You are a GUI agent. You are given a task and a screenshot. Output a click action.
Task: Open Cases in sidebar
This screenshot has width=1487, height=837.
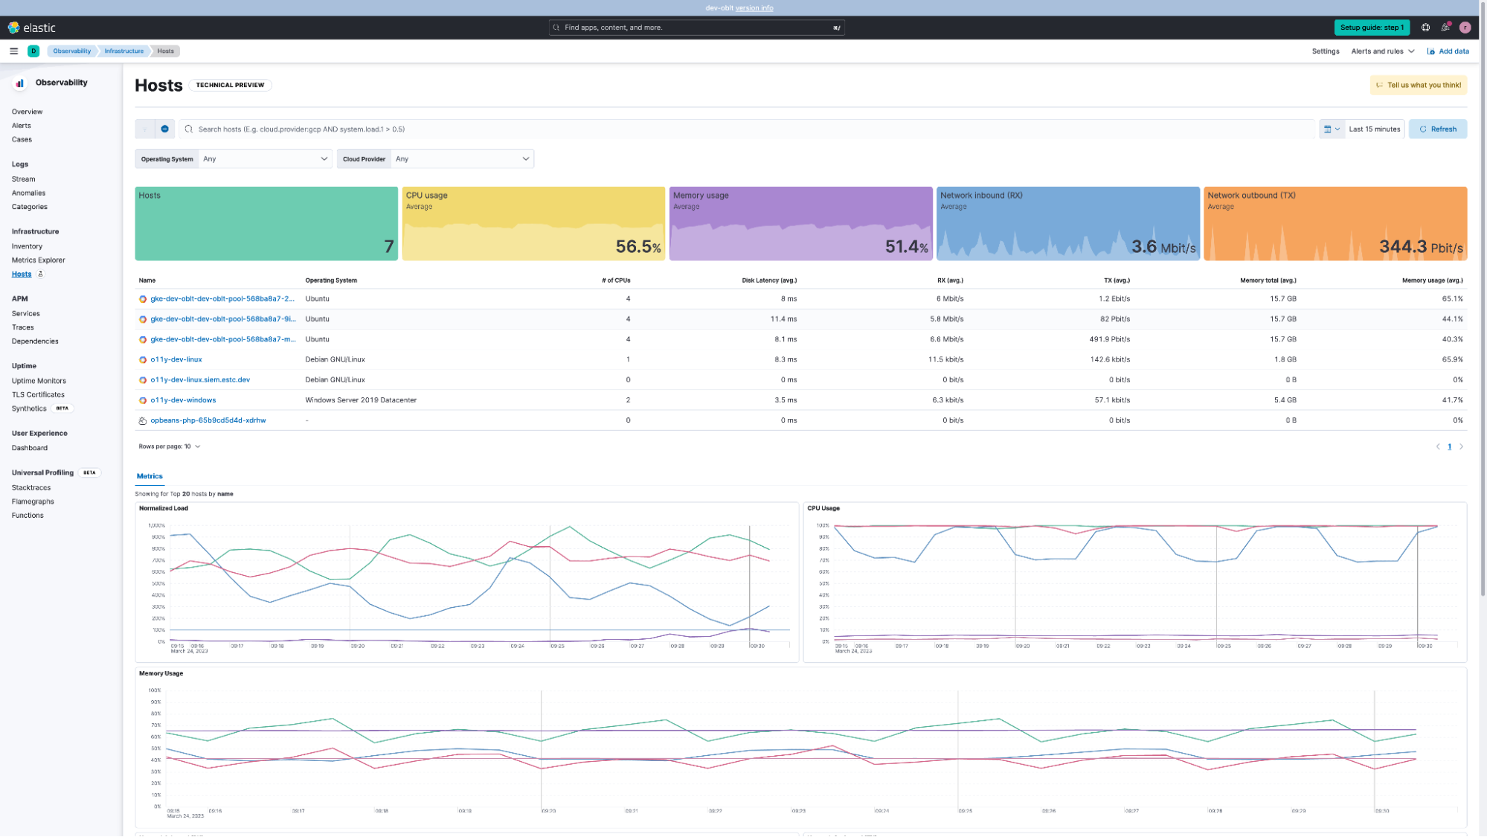(22, 140)
